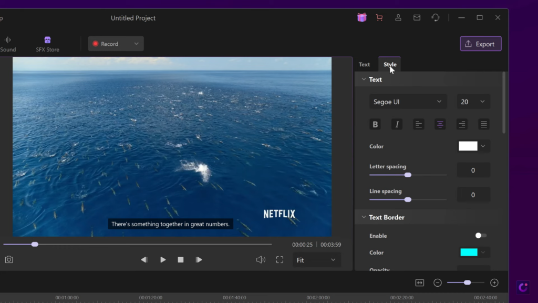The image size is (538, 303).
Task: Step forward to the next frame
Action: click(x=199, y=260)
